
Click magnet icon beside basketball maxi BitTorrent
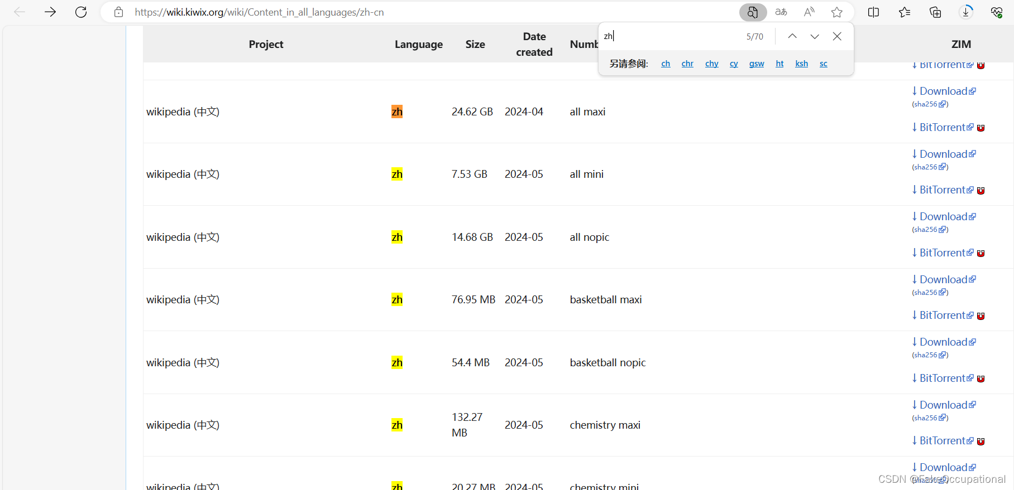981,316
